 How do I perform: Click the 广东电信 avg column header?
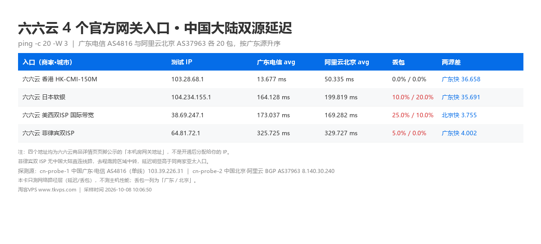(276, 62)
